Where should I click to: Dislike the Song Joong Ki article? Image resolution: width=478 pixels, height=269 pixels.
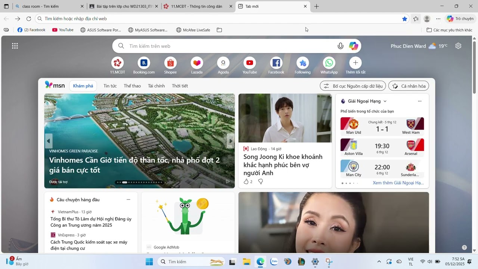(261, 182)
